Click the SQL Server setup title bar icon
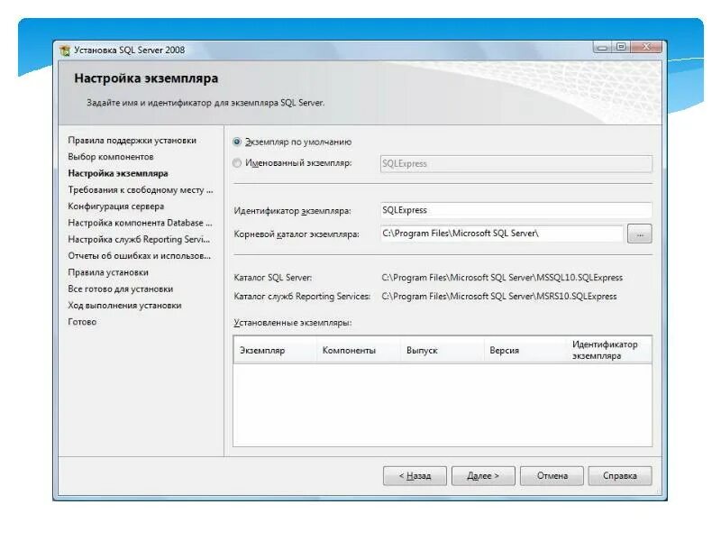Screen dimensions: 721x541 [x=65, y=50]
